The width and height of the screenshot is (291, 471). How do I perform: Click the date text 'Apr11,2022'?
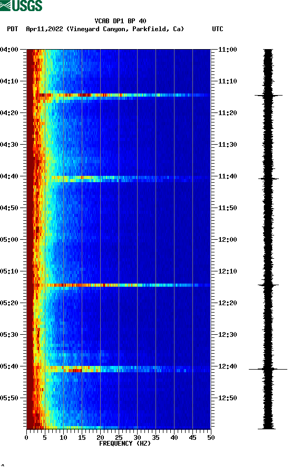point(44,29)
